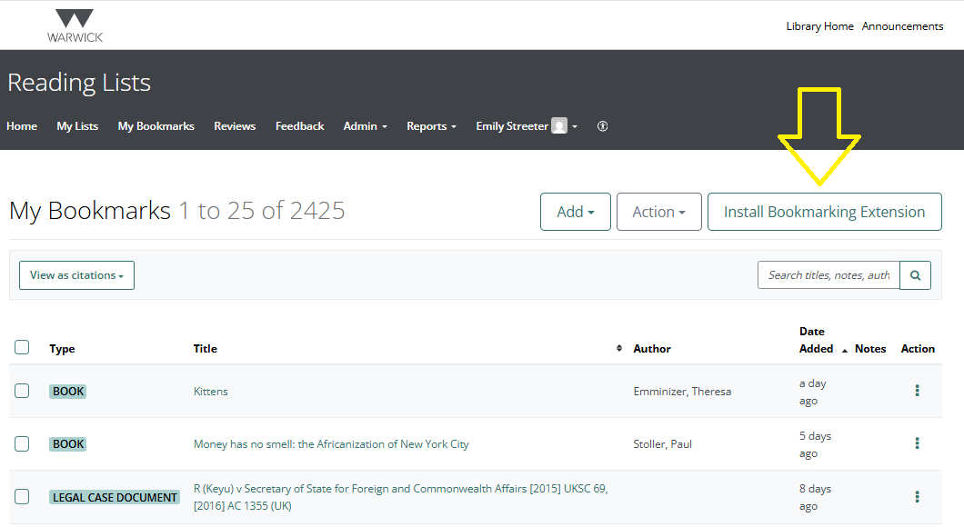Go to the Reviews page

(x=235, y=126)
